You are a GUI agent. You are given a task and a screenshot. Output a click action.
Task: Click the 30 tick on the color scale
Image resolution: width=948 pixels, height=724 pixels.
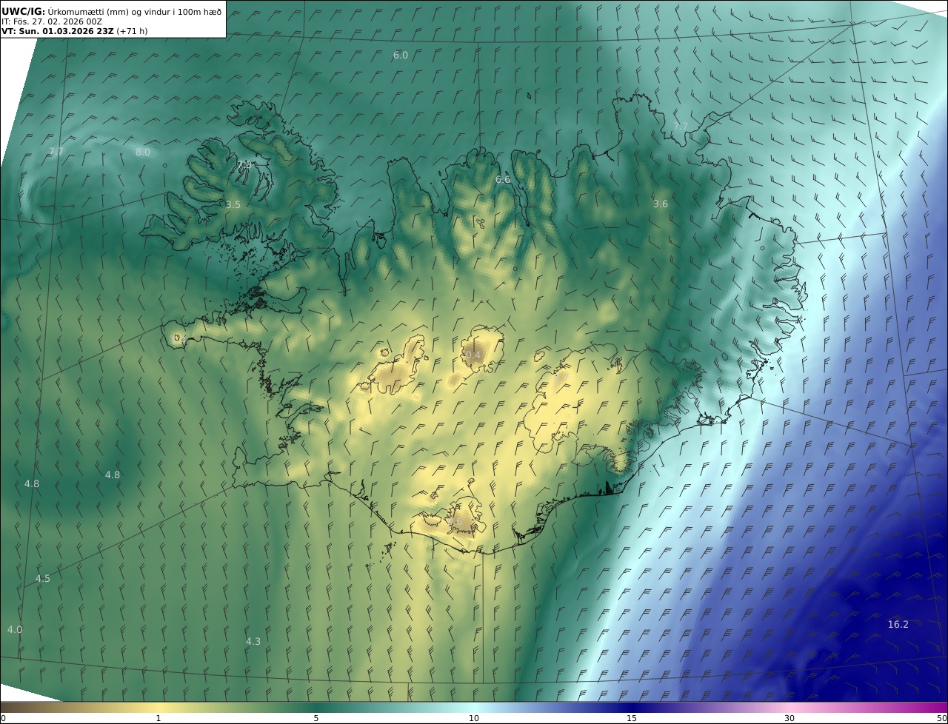click(x=790, y=718)
